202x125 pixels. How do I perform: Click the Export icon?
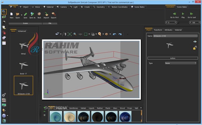(x=54, y=14)
